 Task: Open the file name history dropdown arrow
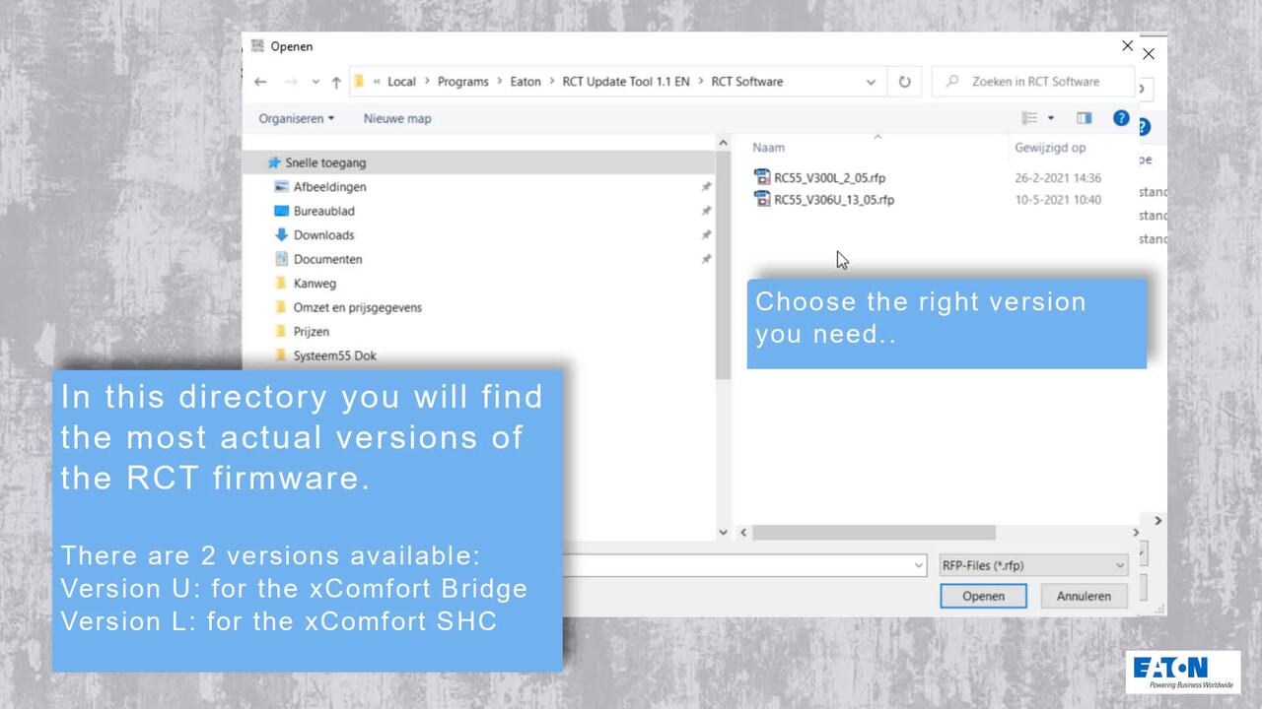click(x=919, y=565)
